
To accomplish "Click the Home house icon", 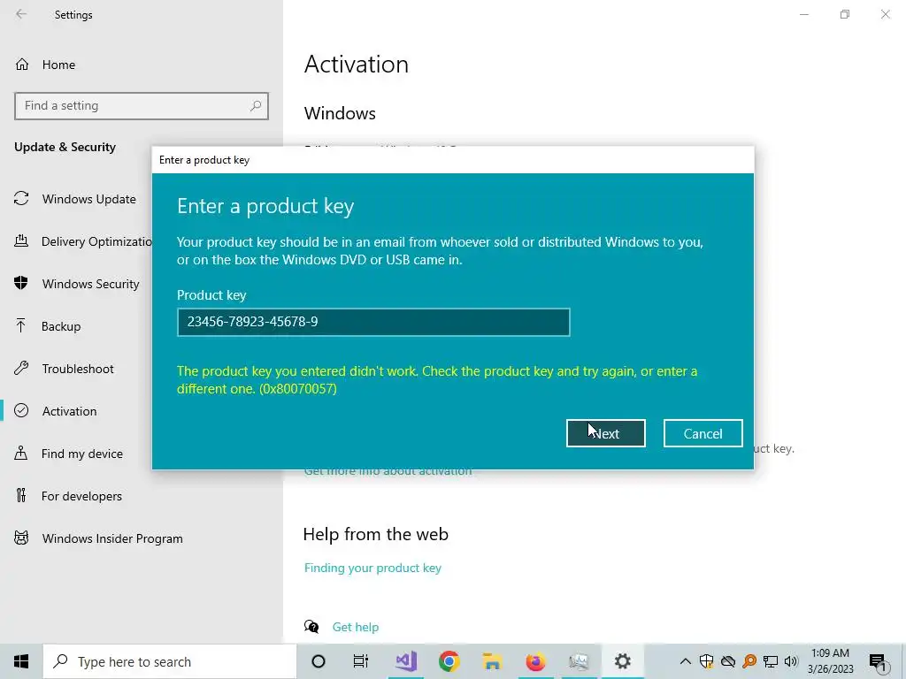I will coord(22,64).
